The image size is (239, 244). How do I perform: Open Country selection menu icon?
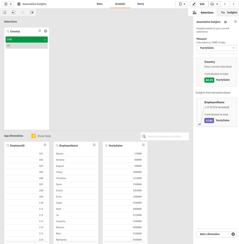tap(40, 31)
